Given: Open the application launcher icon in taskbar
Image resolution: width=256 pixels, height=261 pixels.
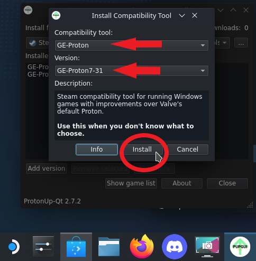Looking at the screenshot, I should [13, 247].
